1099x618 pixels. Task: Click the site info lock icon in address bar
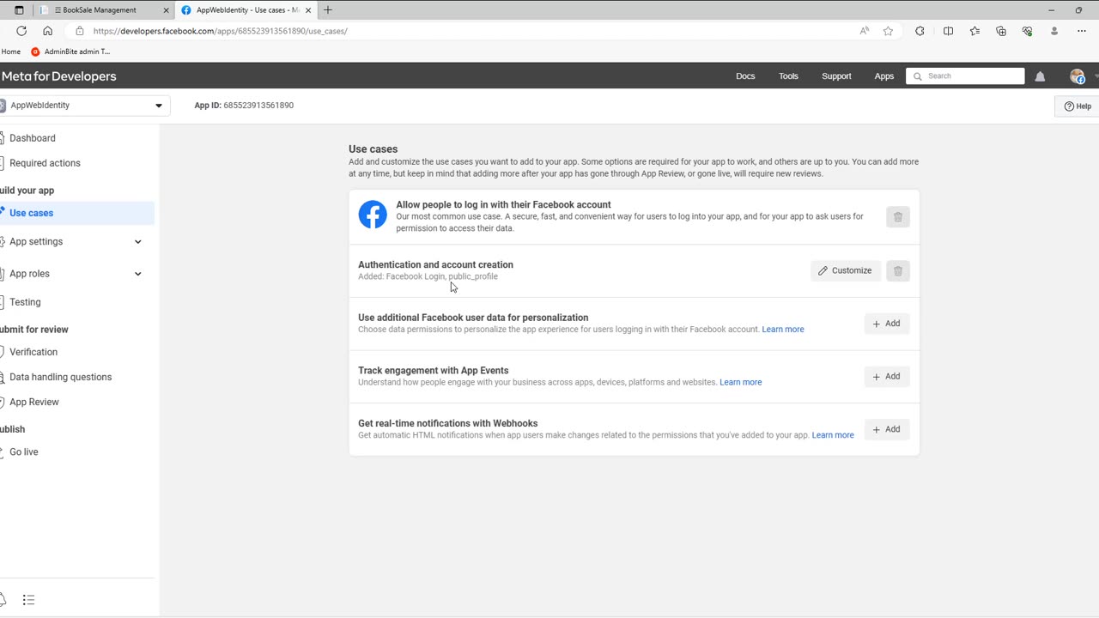(x=80, y=31)
